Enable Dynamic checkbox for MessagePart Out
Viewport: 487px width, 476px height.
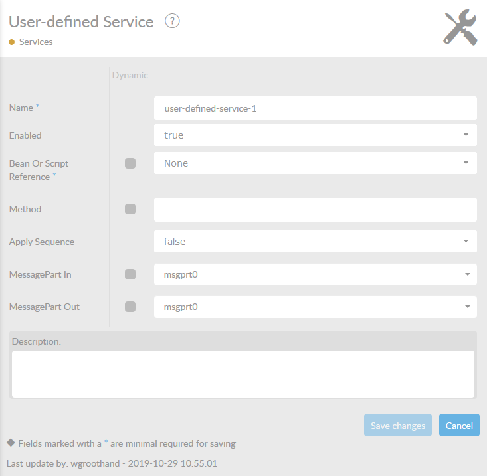pyautogui.click(x=130, y=307)
